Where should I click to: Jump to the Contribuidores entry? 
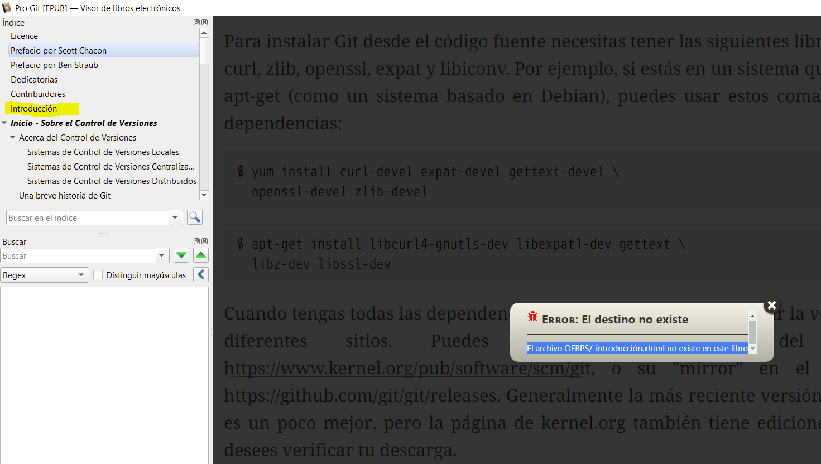click(x=38, y=94)
